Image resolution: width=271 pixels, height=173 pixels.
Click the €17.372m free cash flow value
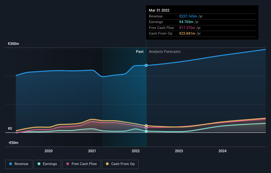[x=187, y=28]
